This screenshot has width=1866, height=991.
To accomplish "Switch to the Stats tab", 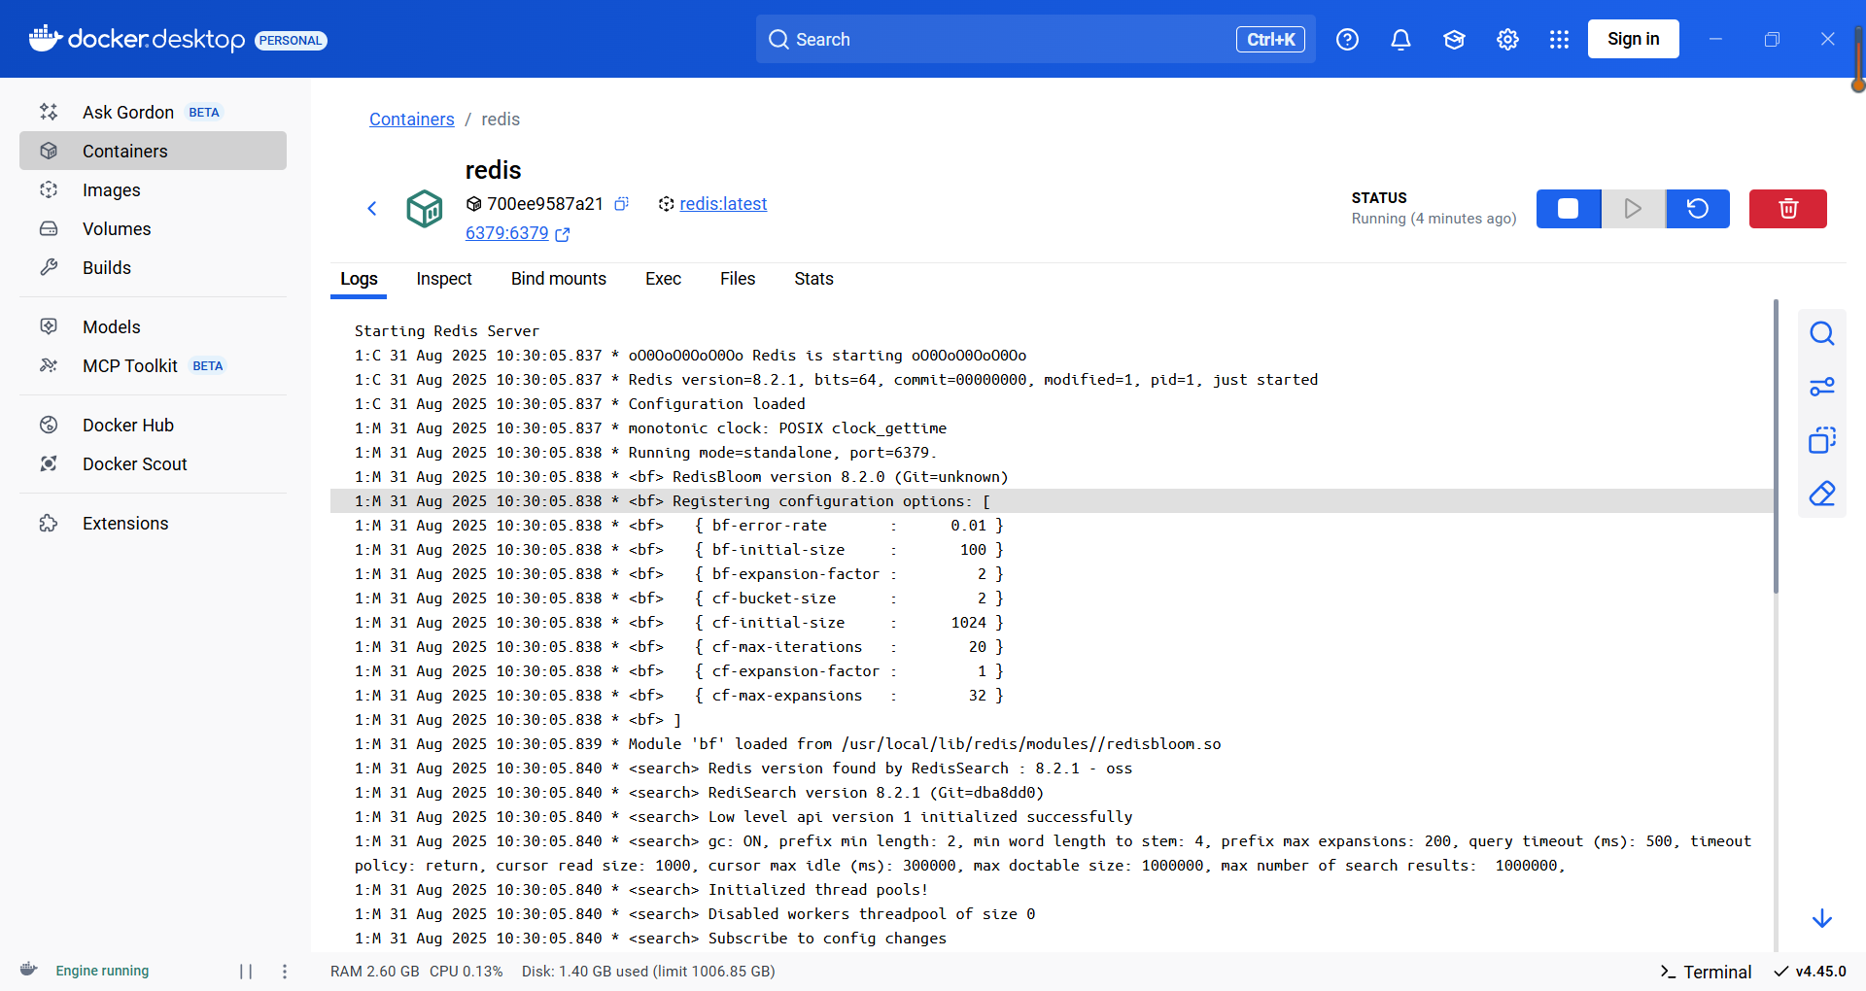I will point(813,279).
